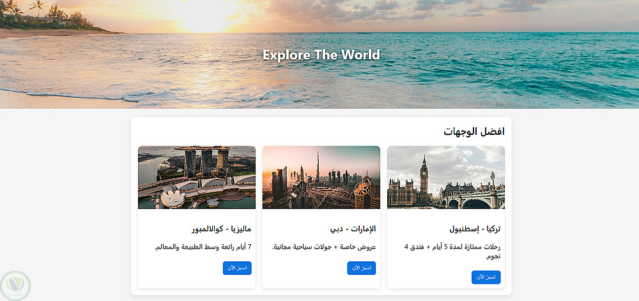Select the 5 أيام + فندق 4 نجوم description
This screenshot has width=639, height=301.
coord(452,251)
